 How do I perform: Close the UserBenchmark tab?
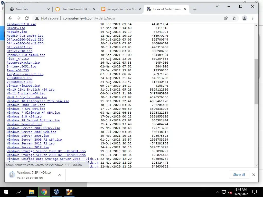point(94,9)
